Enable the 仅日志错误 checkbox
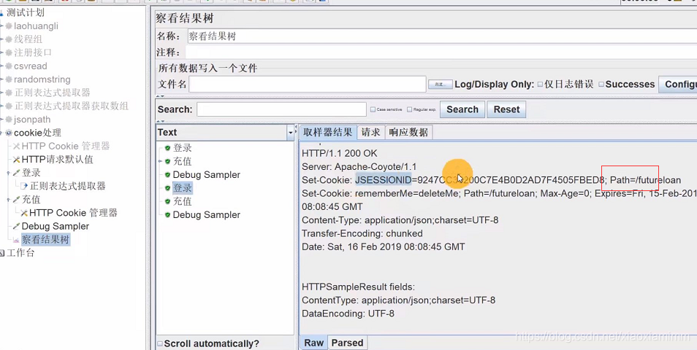This screenshot has height=350, width=697. (x=540, y=85)
